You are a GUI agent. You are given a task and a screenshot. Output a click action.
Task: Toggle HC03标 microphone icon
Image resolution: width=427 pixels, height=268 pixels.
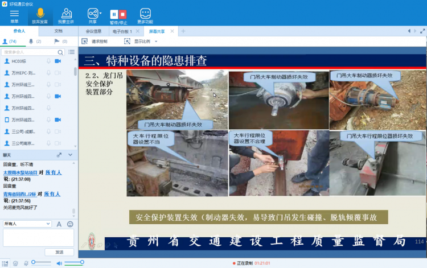coord(48,61)
